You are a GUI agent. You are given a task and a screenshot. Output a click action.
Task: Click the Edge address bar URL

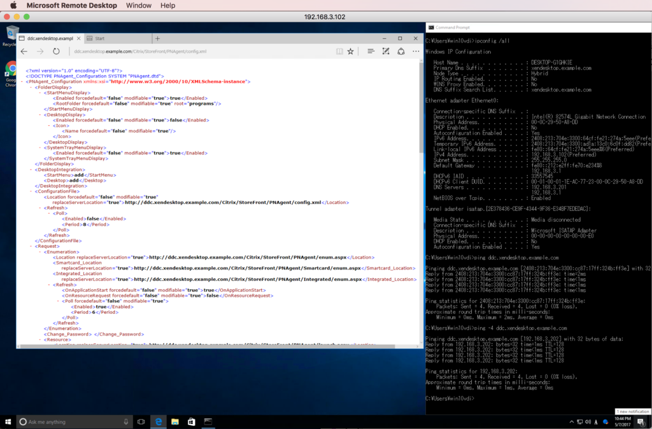(x=140, y=51)
